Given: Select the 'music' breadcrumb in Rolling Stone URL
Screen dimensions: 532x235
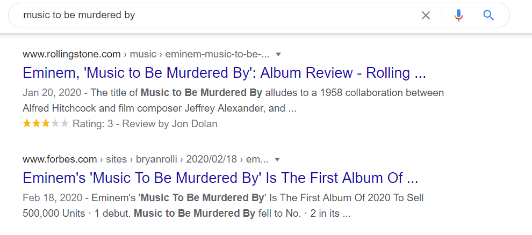Looking at the screenshot, I should tap(142, 54).
